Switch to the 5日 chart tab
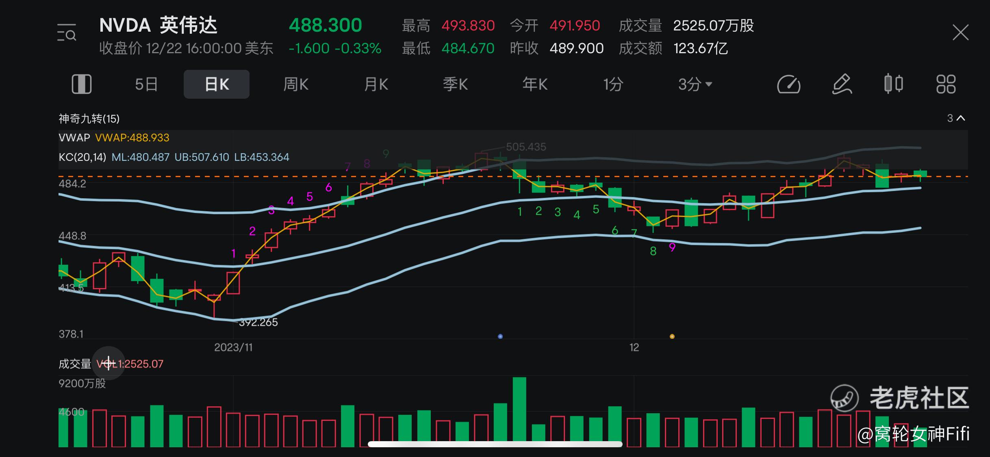 coord(146,84)
